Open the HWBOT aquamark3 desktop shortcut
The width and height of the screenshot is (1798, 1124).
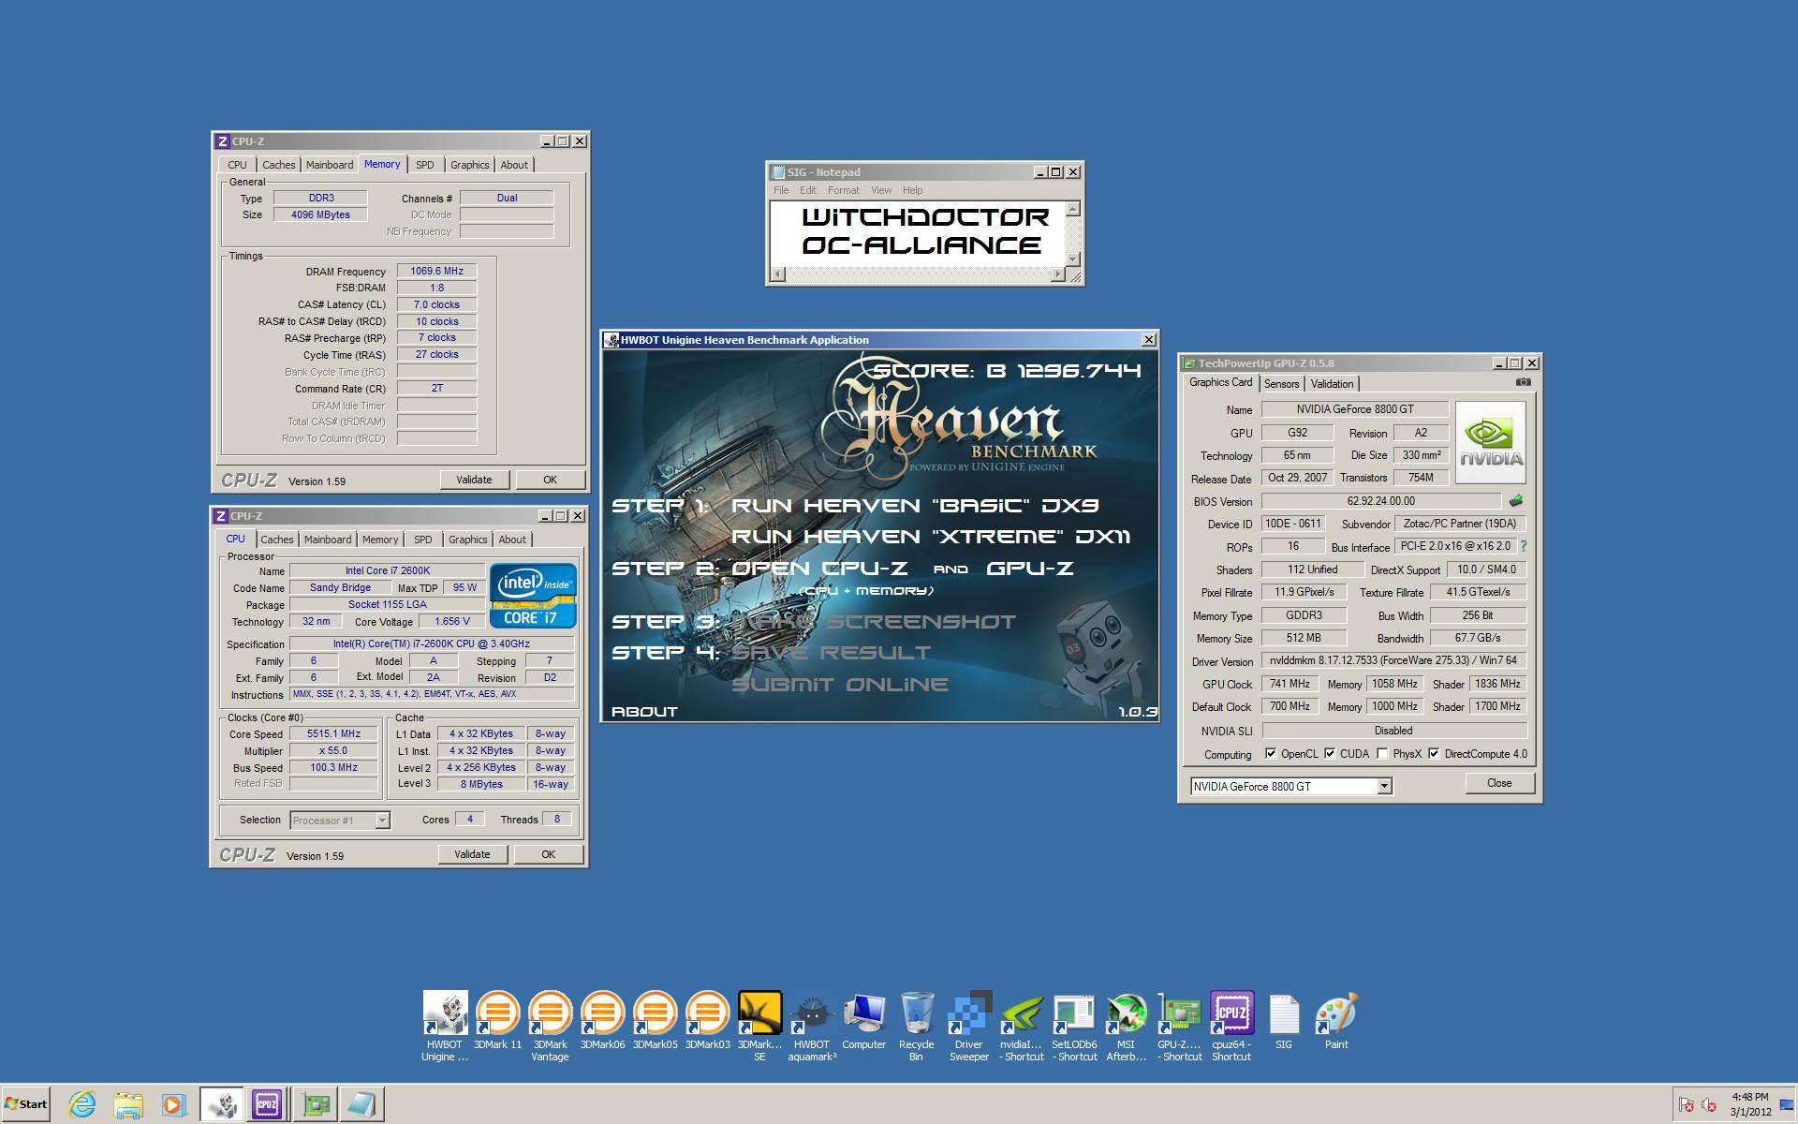pyautogui.click(x=812, y=1025)
